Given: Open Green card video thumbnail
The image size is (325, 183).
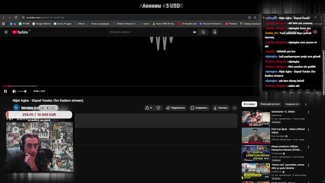Looking at the screenshot, I should (256, 171).
